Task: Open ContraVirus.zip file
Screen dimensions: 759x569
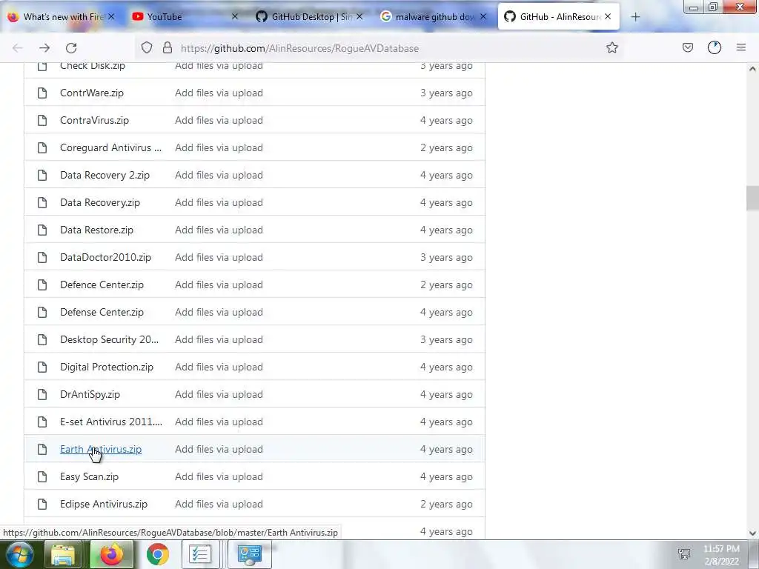Action: tap(94, 121)
